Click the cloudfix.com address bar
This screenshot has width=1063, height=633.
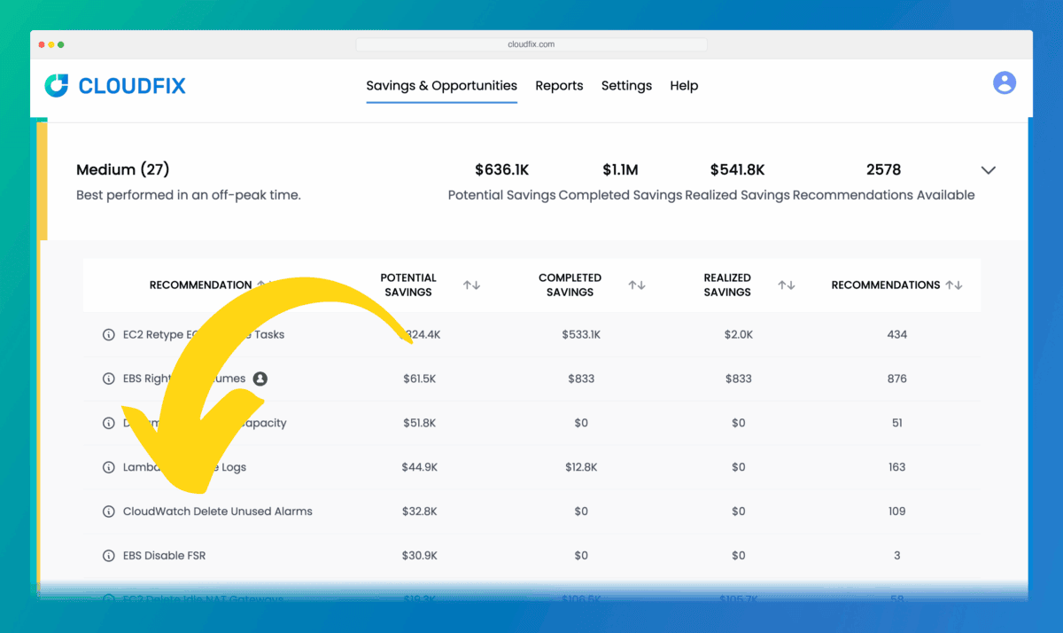(x=531, y=44)
